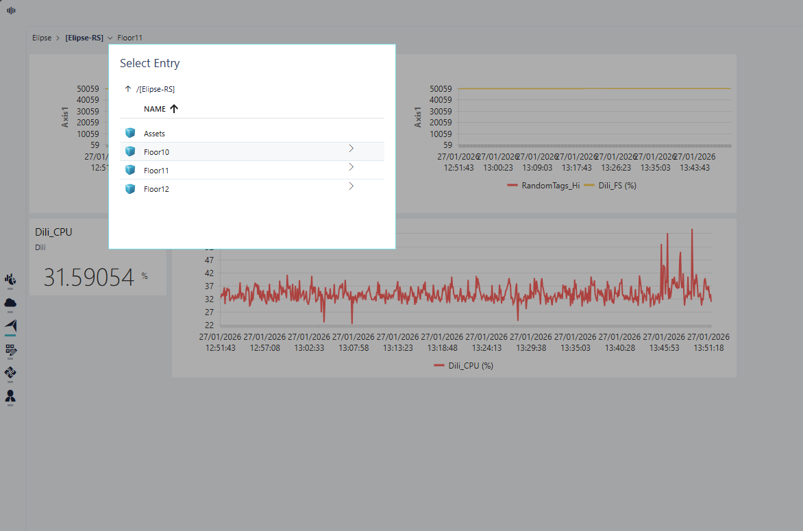Expand the Floor12 entry chevron

351,186
